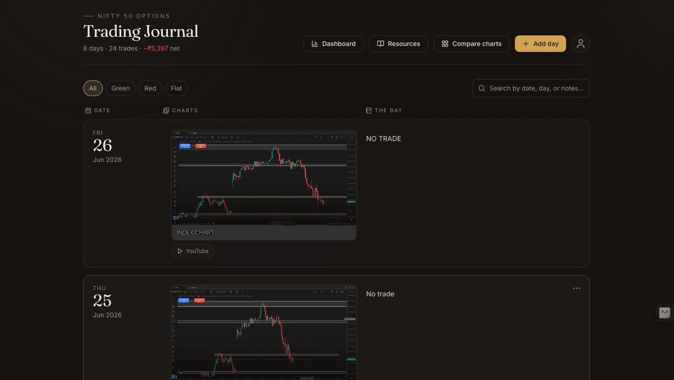The width and height of the screenshot is (674, 380).
Task: Open the Resources page
Action: (398, 44)
